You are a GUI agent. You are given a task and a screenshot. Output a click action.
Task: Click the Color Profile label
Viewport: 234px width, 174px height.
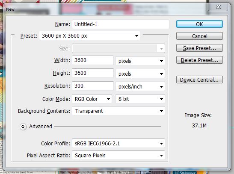[56, 144]
